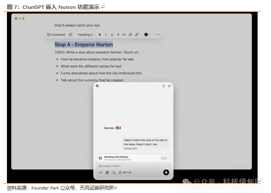
Task: Click bullet 'Funny anecdotes about how the city embraced him'
Action: coord(102,73)
